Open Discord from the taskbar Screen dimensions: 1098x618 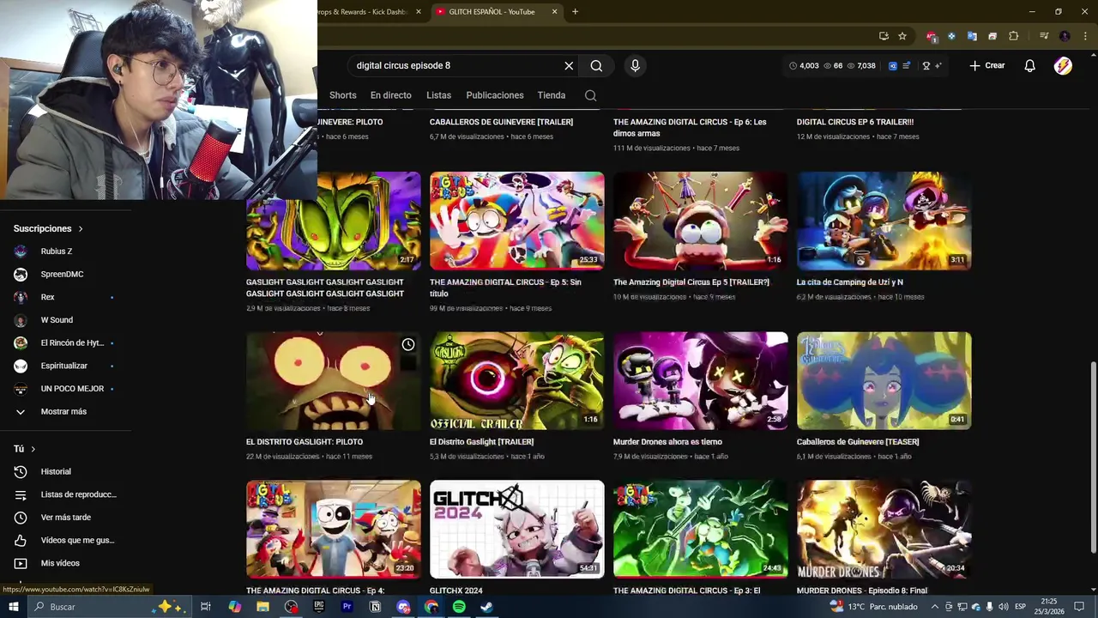click(403, 607)
